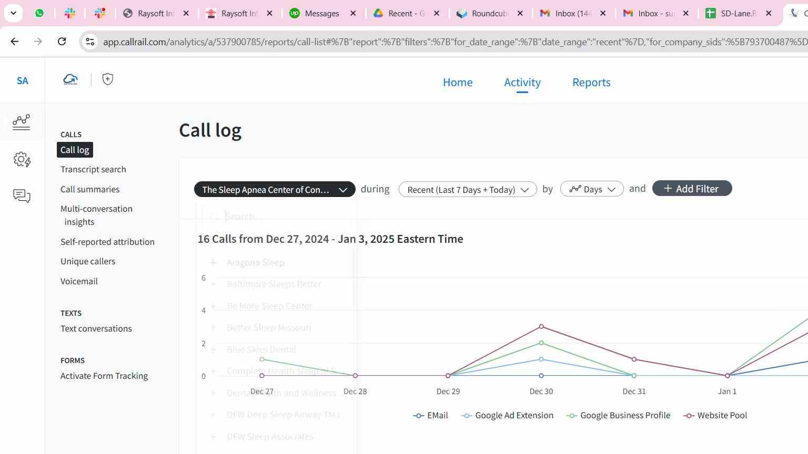Open Call summaries
The width and height of the screenshot is (808, 454).
pyautogui.click(x=90, y=189)
